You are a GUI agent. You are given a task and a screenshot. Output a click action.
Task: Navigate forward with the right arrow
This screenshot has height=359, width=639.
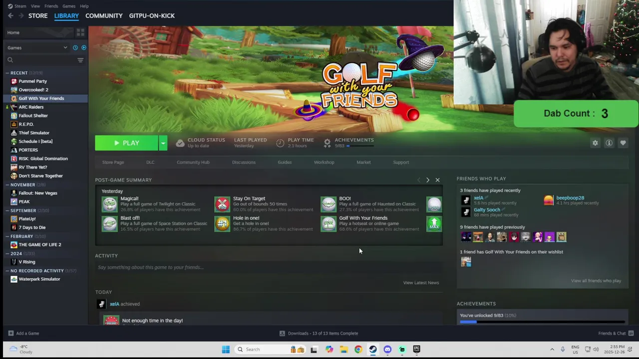(21, 15)
